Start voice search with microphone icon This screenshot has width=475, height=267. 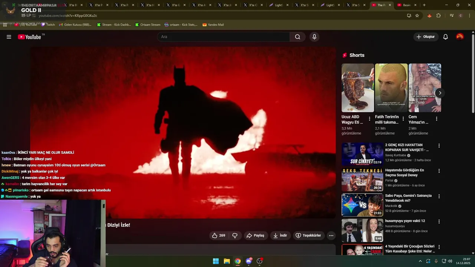[314, 37]
